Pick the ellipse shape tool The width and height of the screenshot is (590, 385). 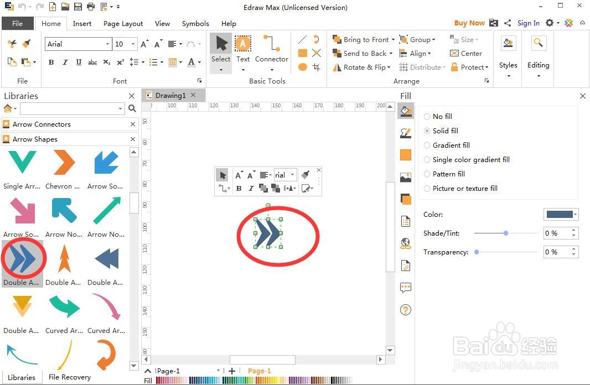click(x=303, y=67)
